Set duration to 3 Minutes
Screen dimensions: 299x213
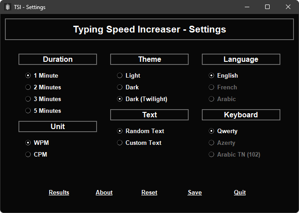[x=28, y=99]
